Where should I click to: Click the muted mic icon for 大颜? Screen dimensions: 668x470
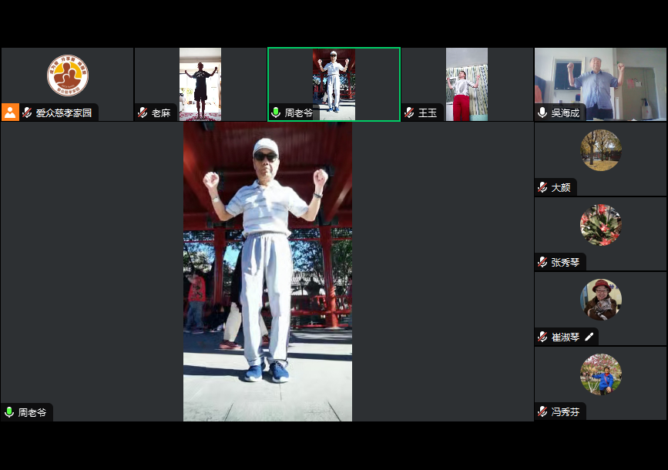click(x=542, y=187)
